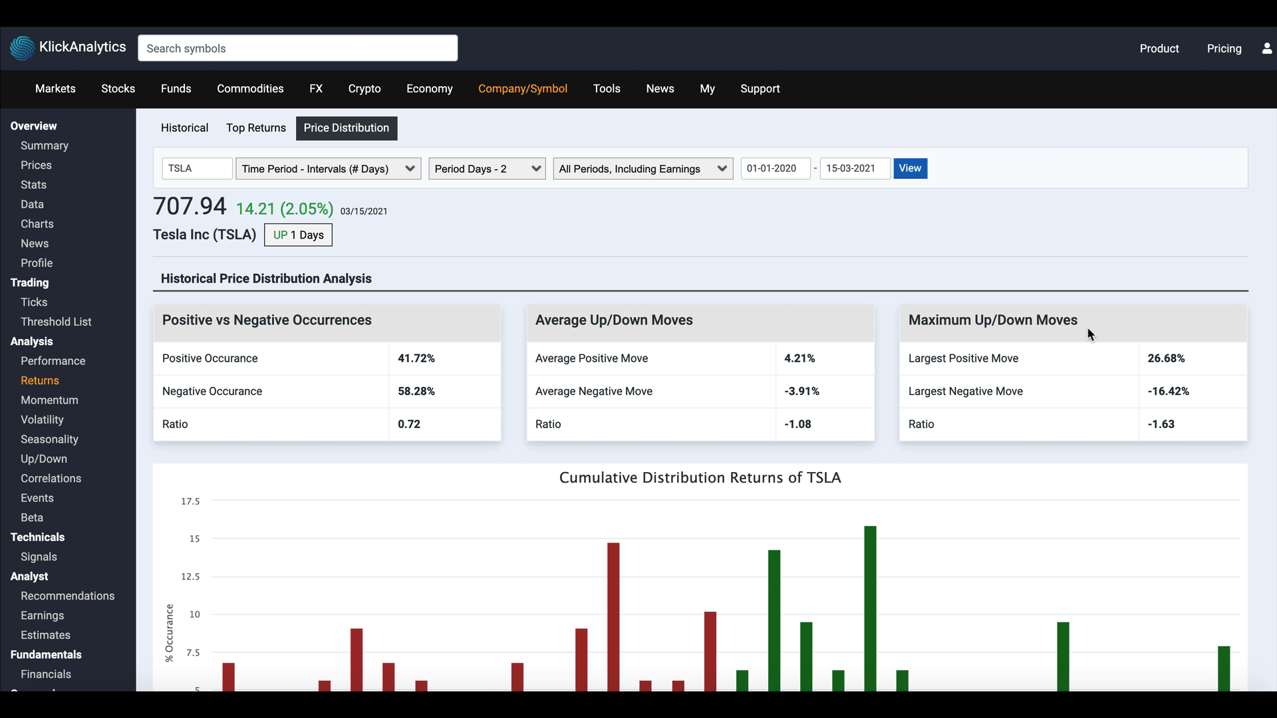Screen dimensions: 1277x718
Task: Open Up/Down in the sidebar
Action: (44, 459)
